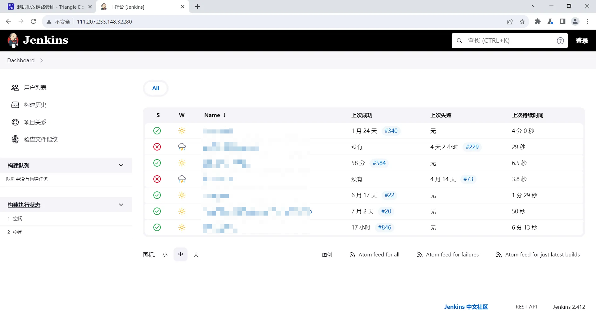Bookmark this page with the star icon
The image size is (596, 319).
point(522,22)
